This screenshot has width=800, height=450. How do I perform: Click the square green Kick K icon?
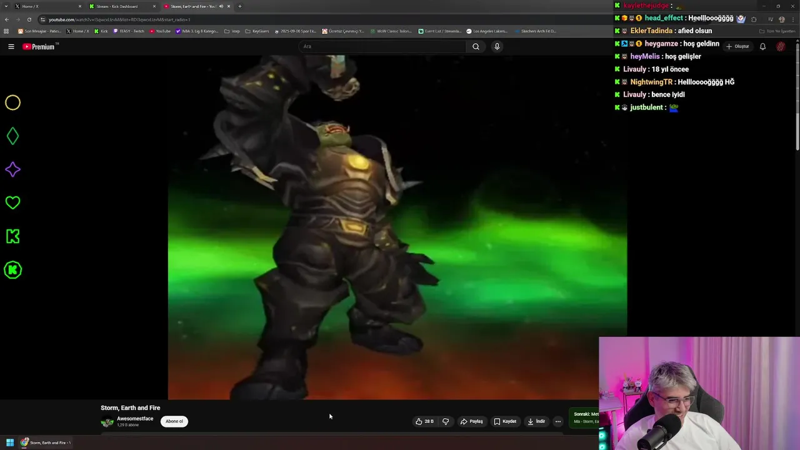(x=12, y=236)
